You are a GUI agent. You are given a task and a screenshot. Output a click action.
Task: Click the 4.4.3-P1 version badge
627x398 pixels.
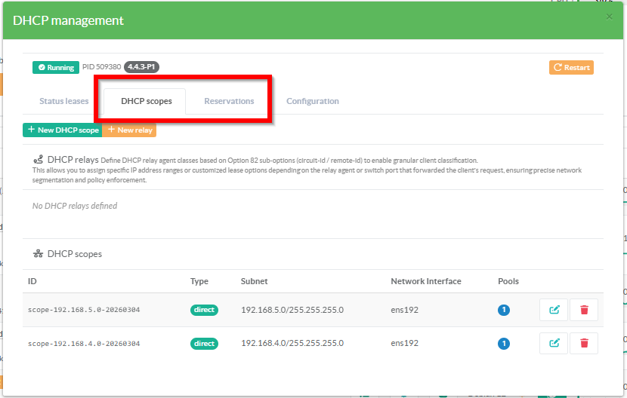(x=141, y=67)
